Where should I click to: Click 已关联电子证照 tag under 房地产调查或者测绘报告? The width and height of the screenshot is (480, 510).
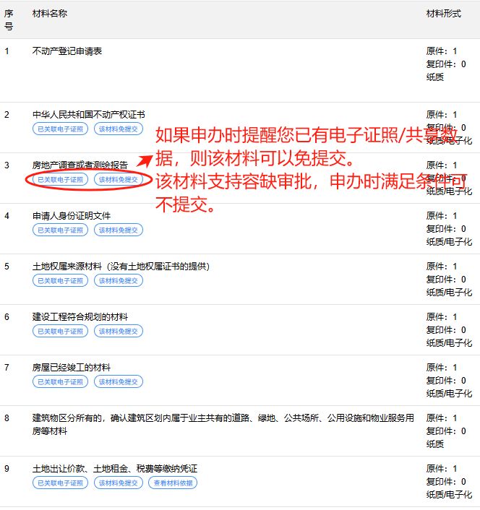pyautogui.click(x=61, y=179)
